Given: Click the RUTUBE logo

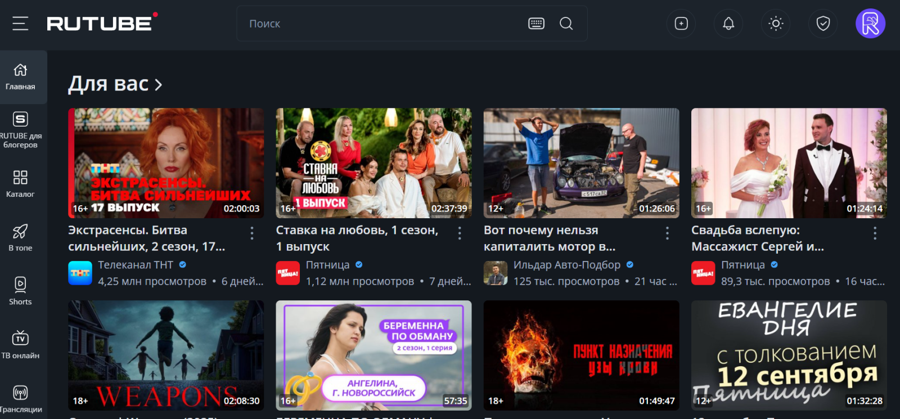Looking at the screenshot, I should coord(100,24).
